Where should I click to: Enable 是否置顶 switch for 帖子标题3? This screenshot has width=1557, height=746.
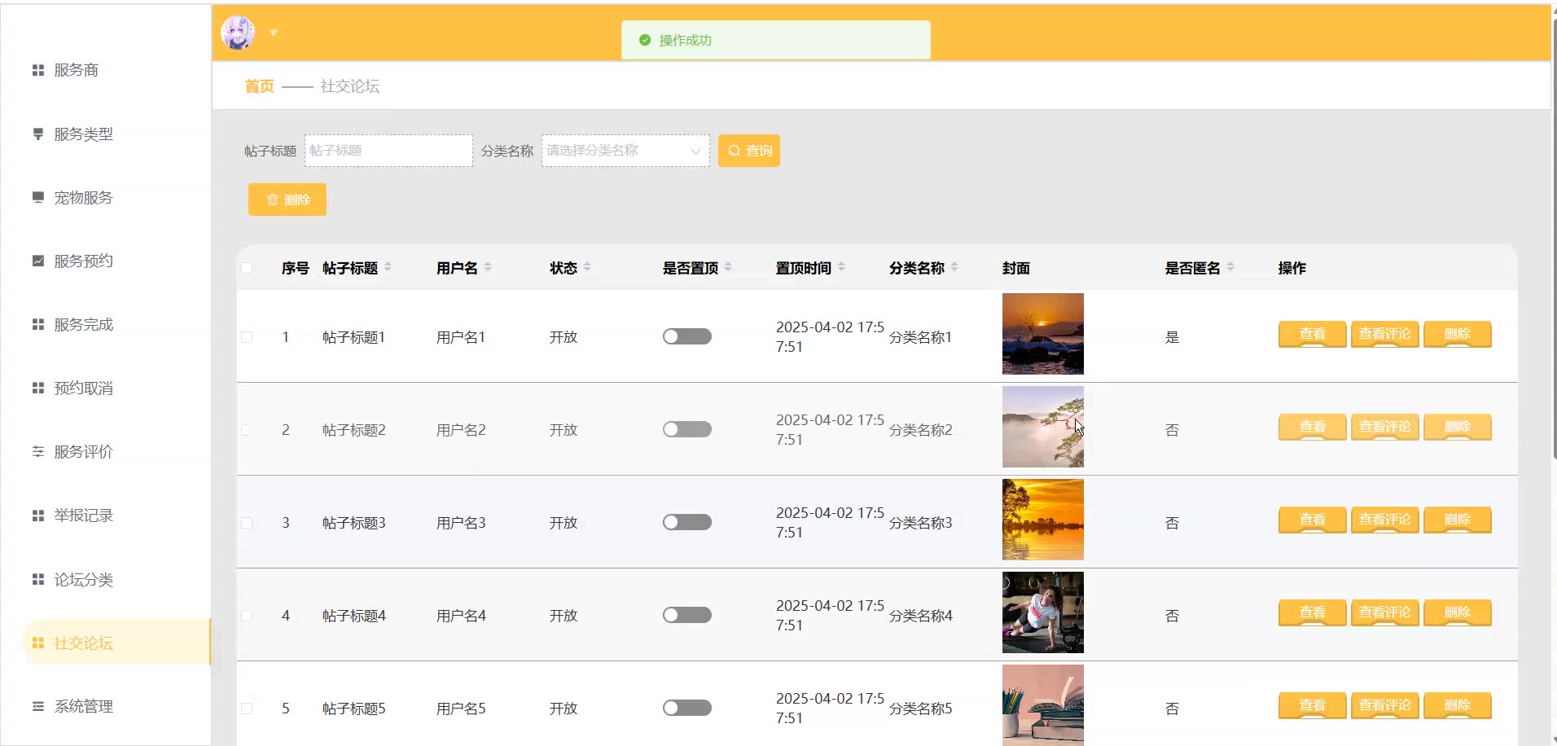point(686,522)
